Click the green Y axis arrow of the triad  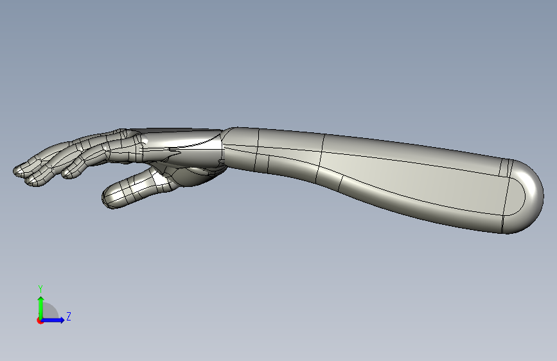41,308
